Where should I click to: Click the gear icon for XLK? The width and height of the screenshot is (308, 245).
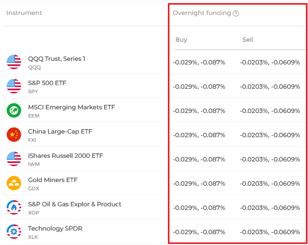14,232
